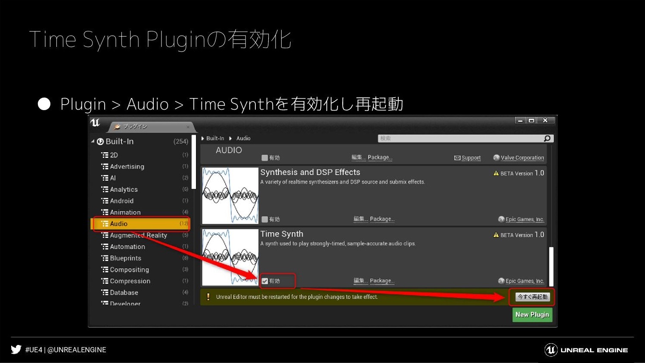Click the globe icon beside Valve Corporation
645x363 pixels.
(496, 158)
